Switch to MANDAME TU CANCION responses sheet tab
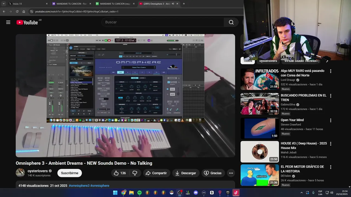This screenshot has width=351, height=197. tap(115, 4)
